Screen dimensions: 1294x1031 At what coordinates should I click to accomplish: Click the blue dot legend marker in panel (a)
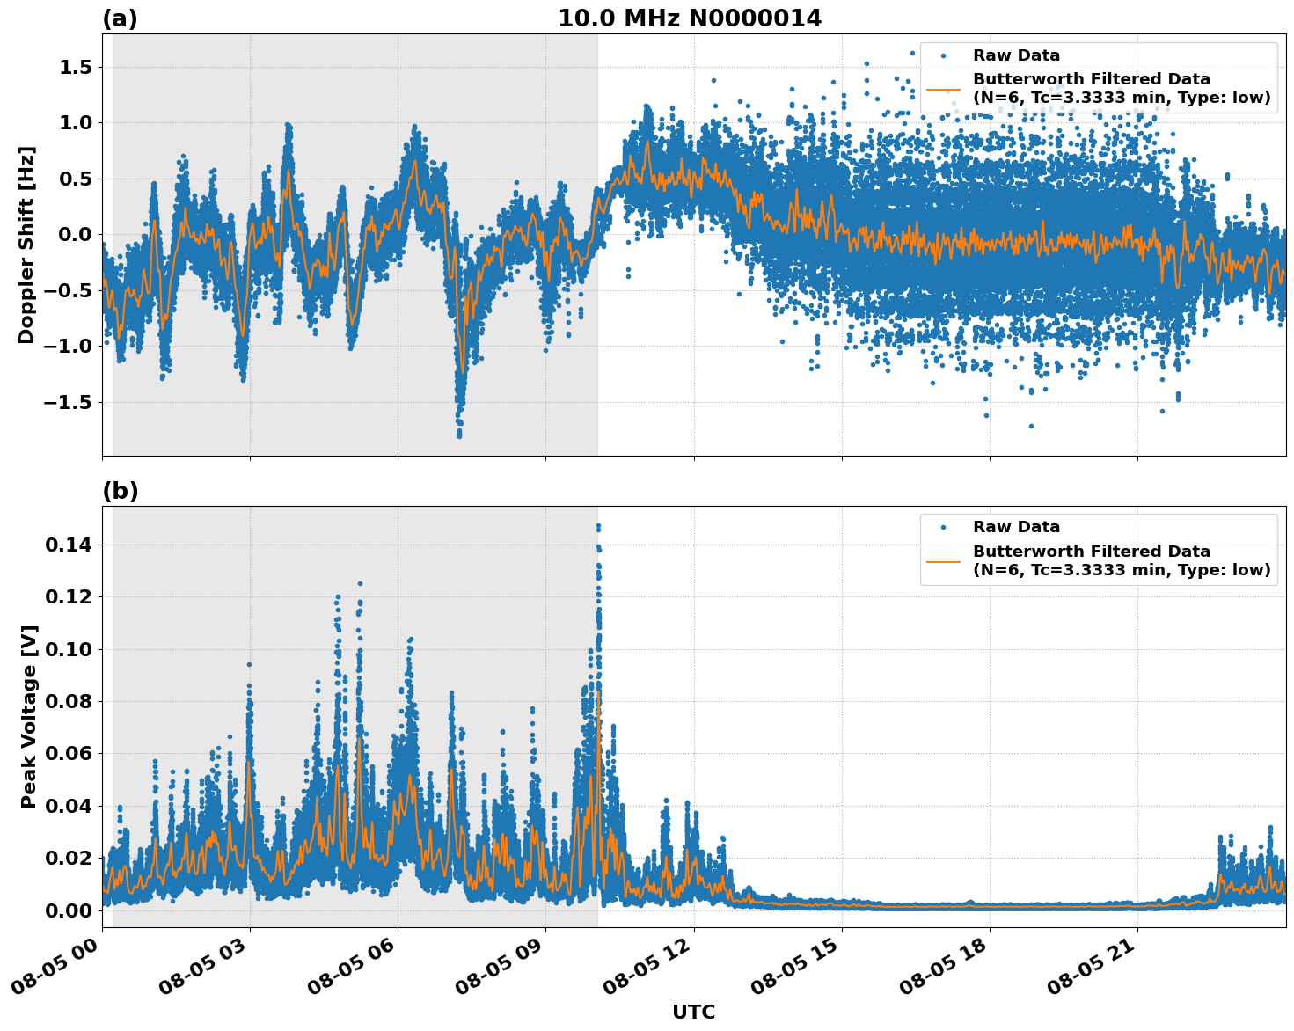(x=943, y=55)
